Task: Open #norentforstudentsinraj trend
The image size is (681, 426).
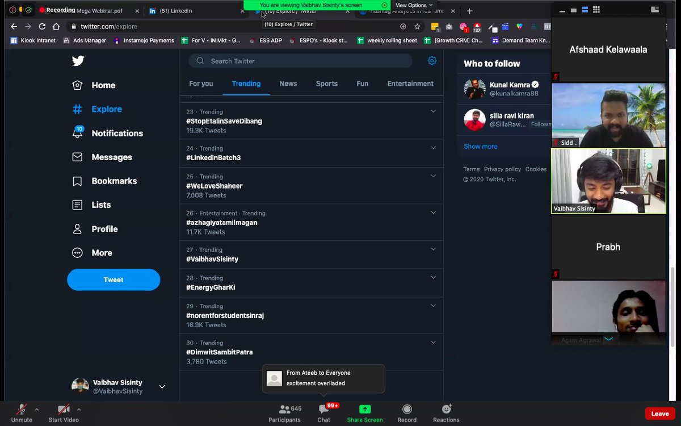Action: click(x=225, y=315)
